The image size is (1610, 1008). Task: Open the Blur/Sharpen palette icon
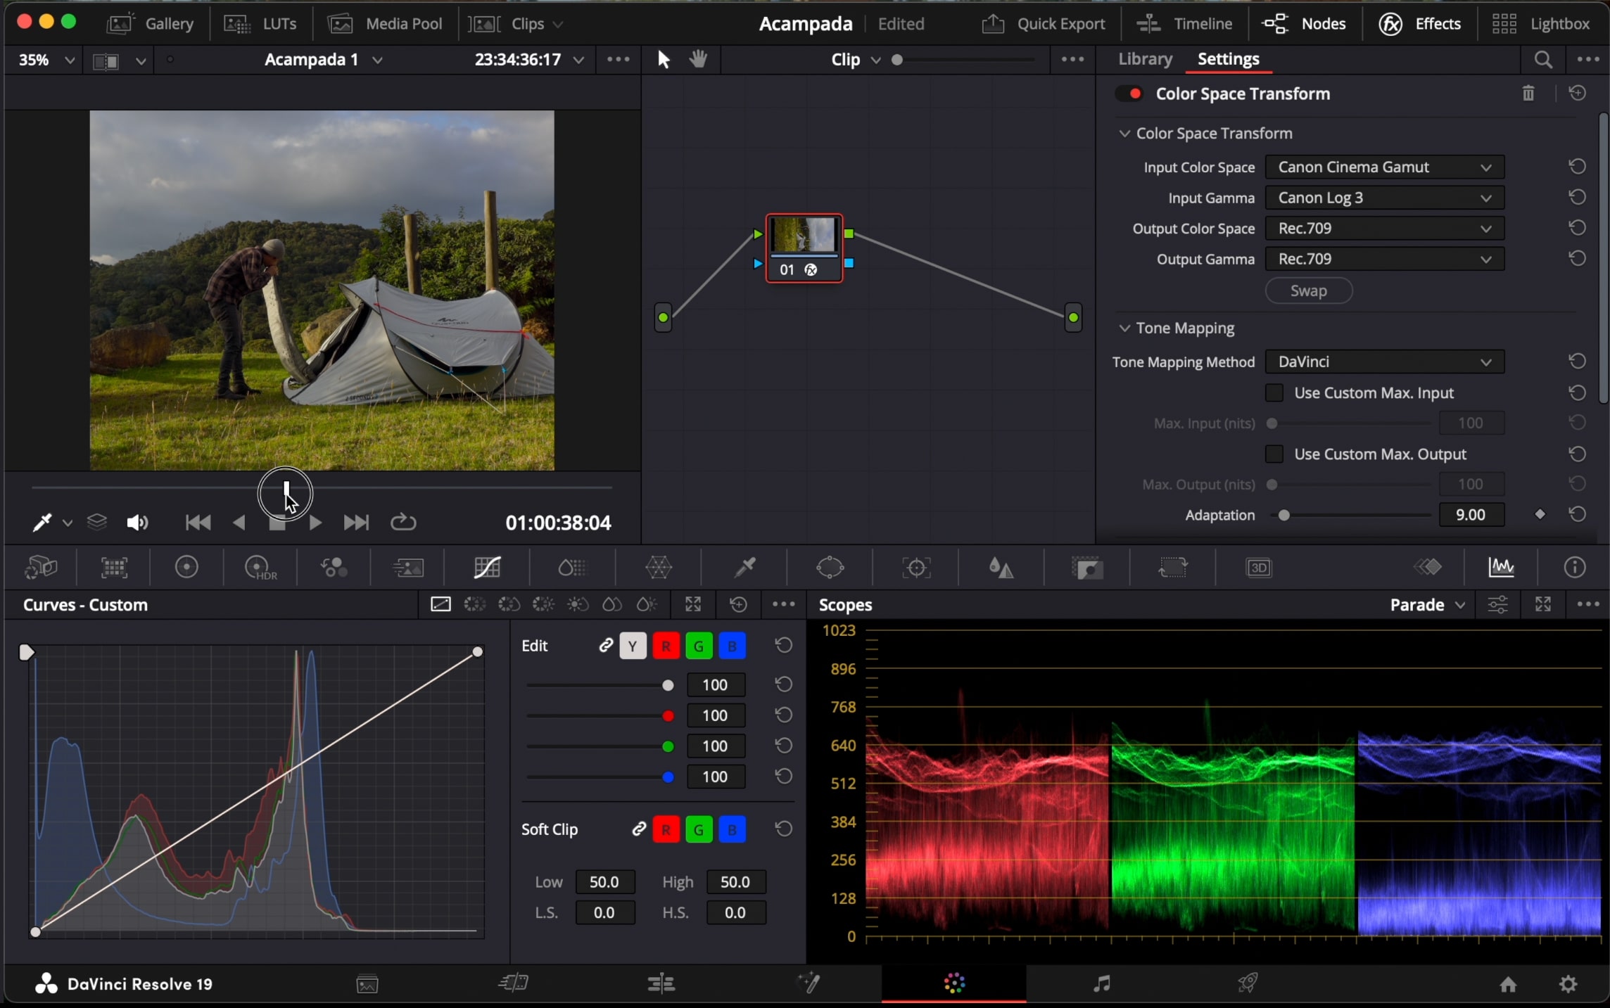pos(1001,567)
